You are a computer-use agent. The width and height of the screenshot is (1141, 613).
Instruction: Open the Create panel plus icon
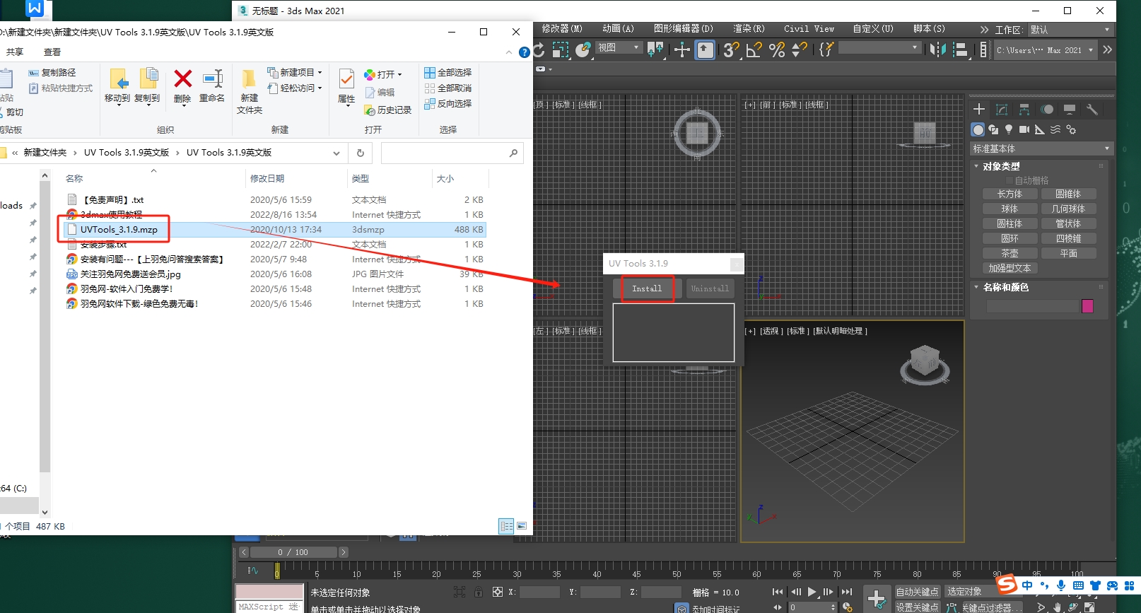979,109
